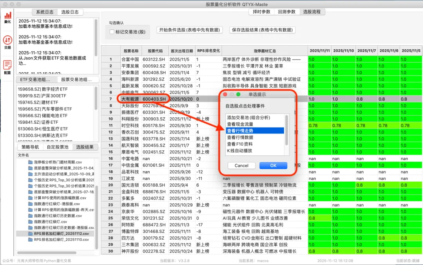The image size is (423, 265).
Task: Click the 股票名称 column header
Action: [x=131, y=50]
